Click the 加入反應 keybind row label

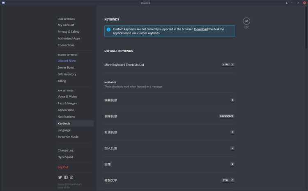(110, 148)
